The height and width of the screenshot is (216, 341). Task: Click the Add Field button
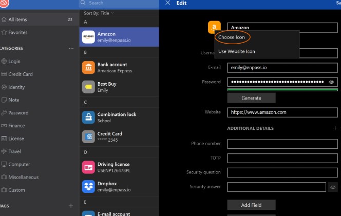(x=251, y=205)
